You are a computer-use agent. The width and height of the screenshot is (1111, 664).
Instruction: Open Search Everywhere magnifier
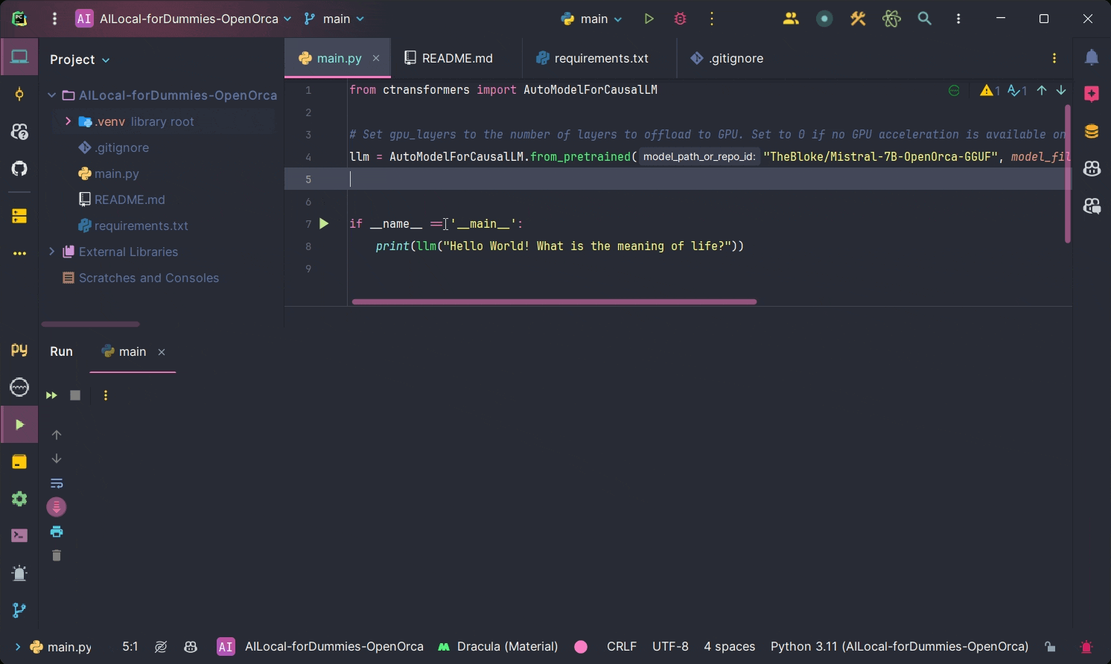coord(924,19)
